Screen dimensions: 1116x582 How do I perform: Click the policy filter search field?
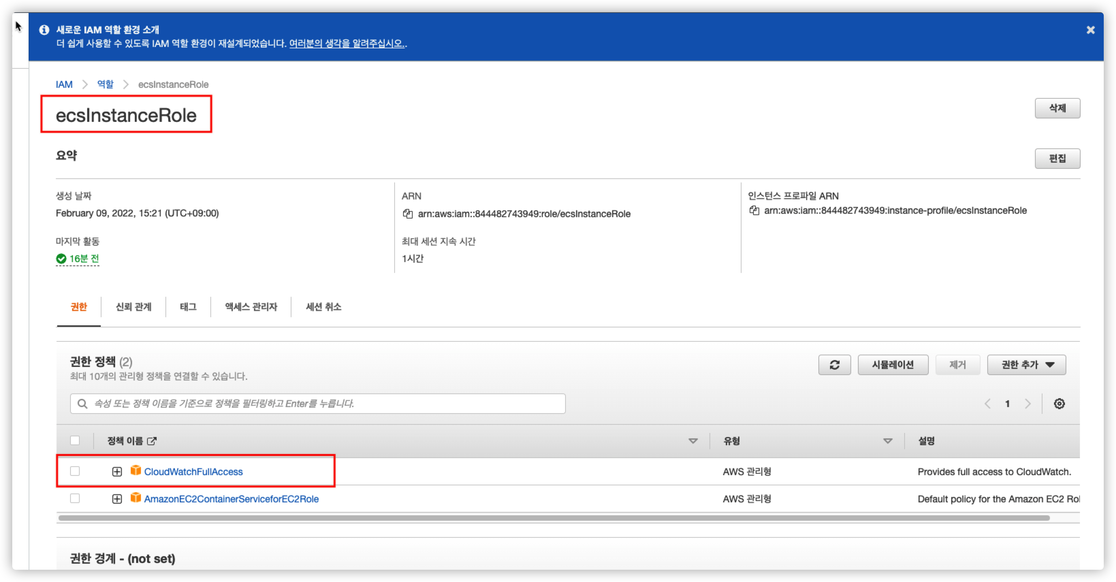tap(318, 404)
